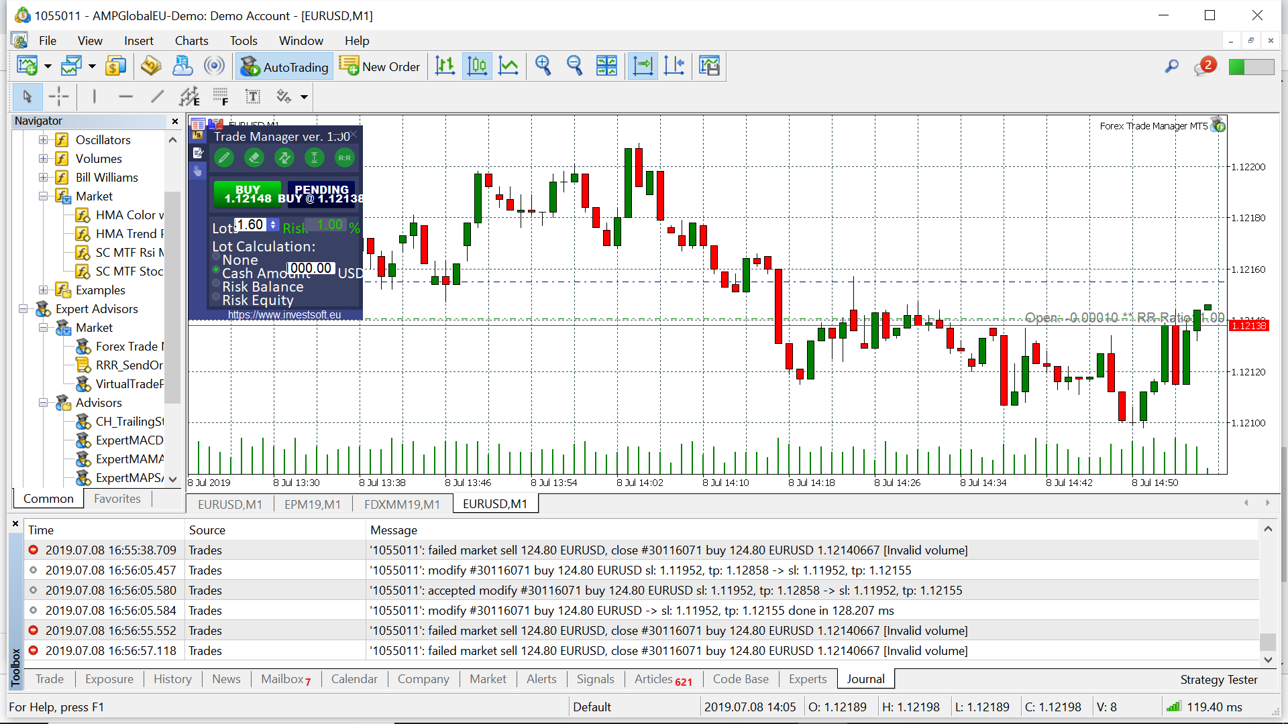Open the Charts menu
Screen dimensions: 1288x724
pyautogui.click(x=191, y=41)
